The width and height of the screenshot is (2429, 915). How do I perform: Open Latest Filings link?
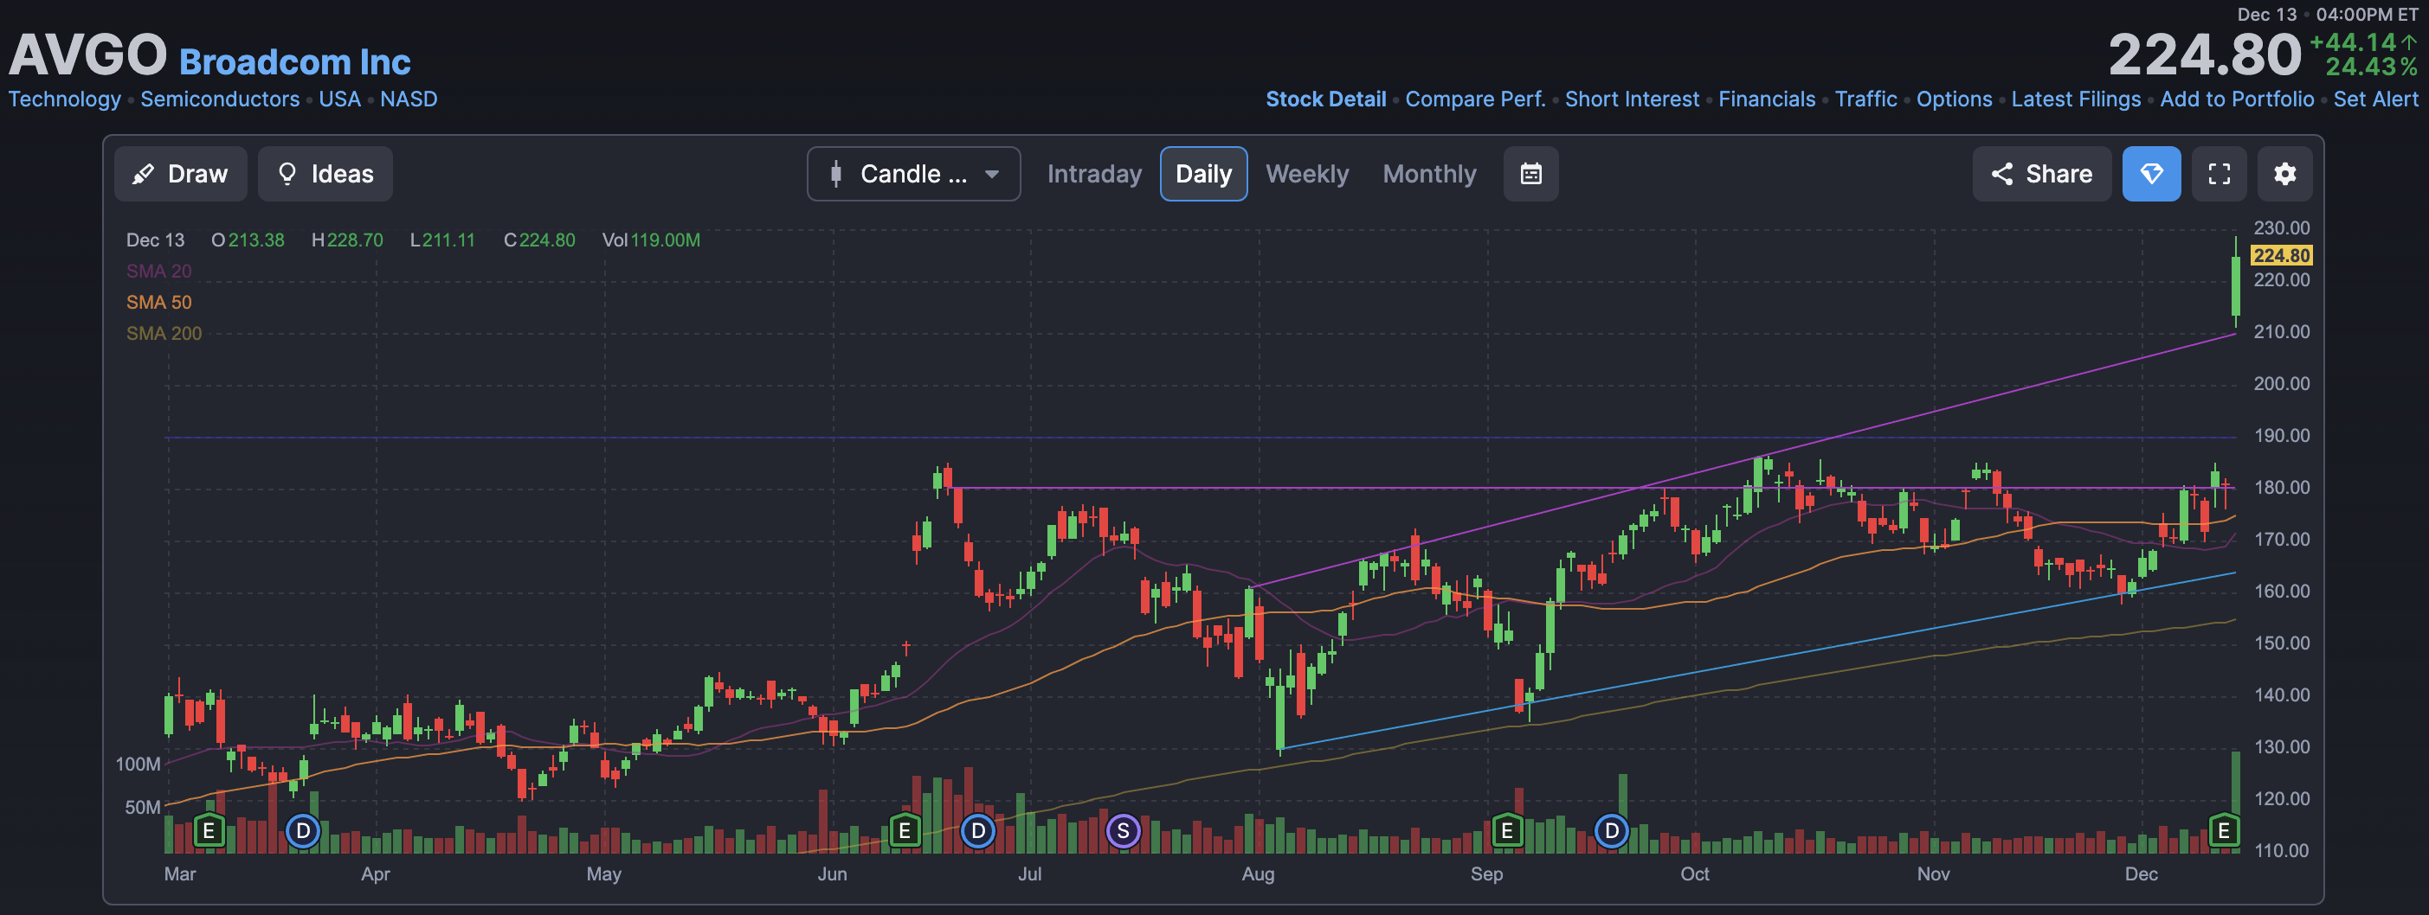point(2076,99)
